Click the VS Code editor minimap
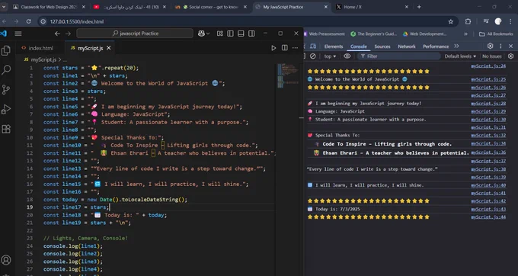Viewport: 518px width, 276px height. click(x=288, y=75)
